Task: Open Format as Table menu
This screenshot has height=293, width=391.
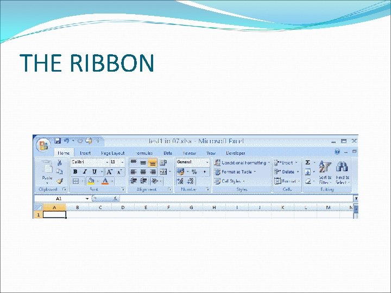Action: tap(235, 172)
